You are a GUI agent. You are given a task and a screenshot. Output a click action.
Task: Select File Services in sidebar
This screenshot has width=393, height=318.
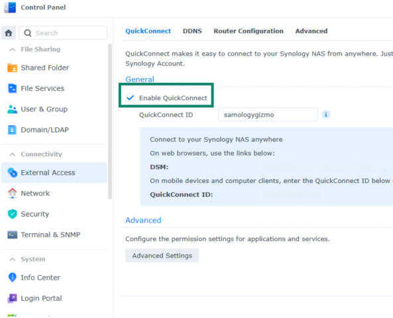[54, 89]
